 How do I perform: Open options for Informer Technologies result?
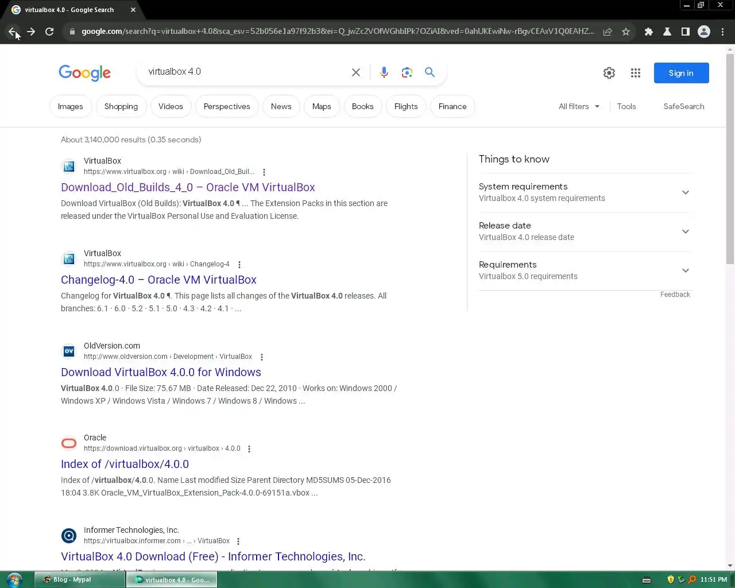point(238,541)
